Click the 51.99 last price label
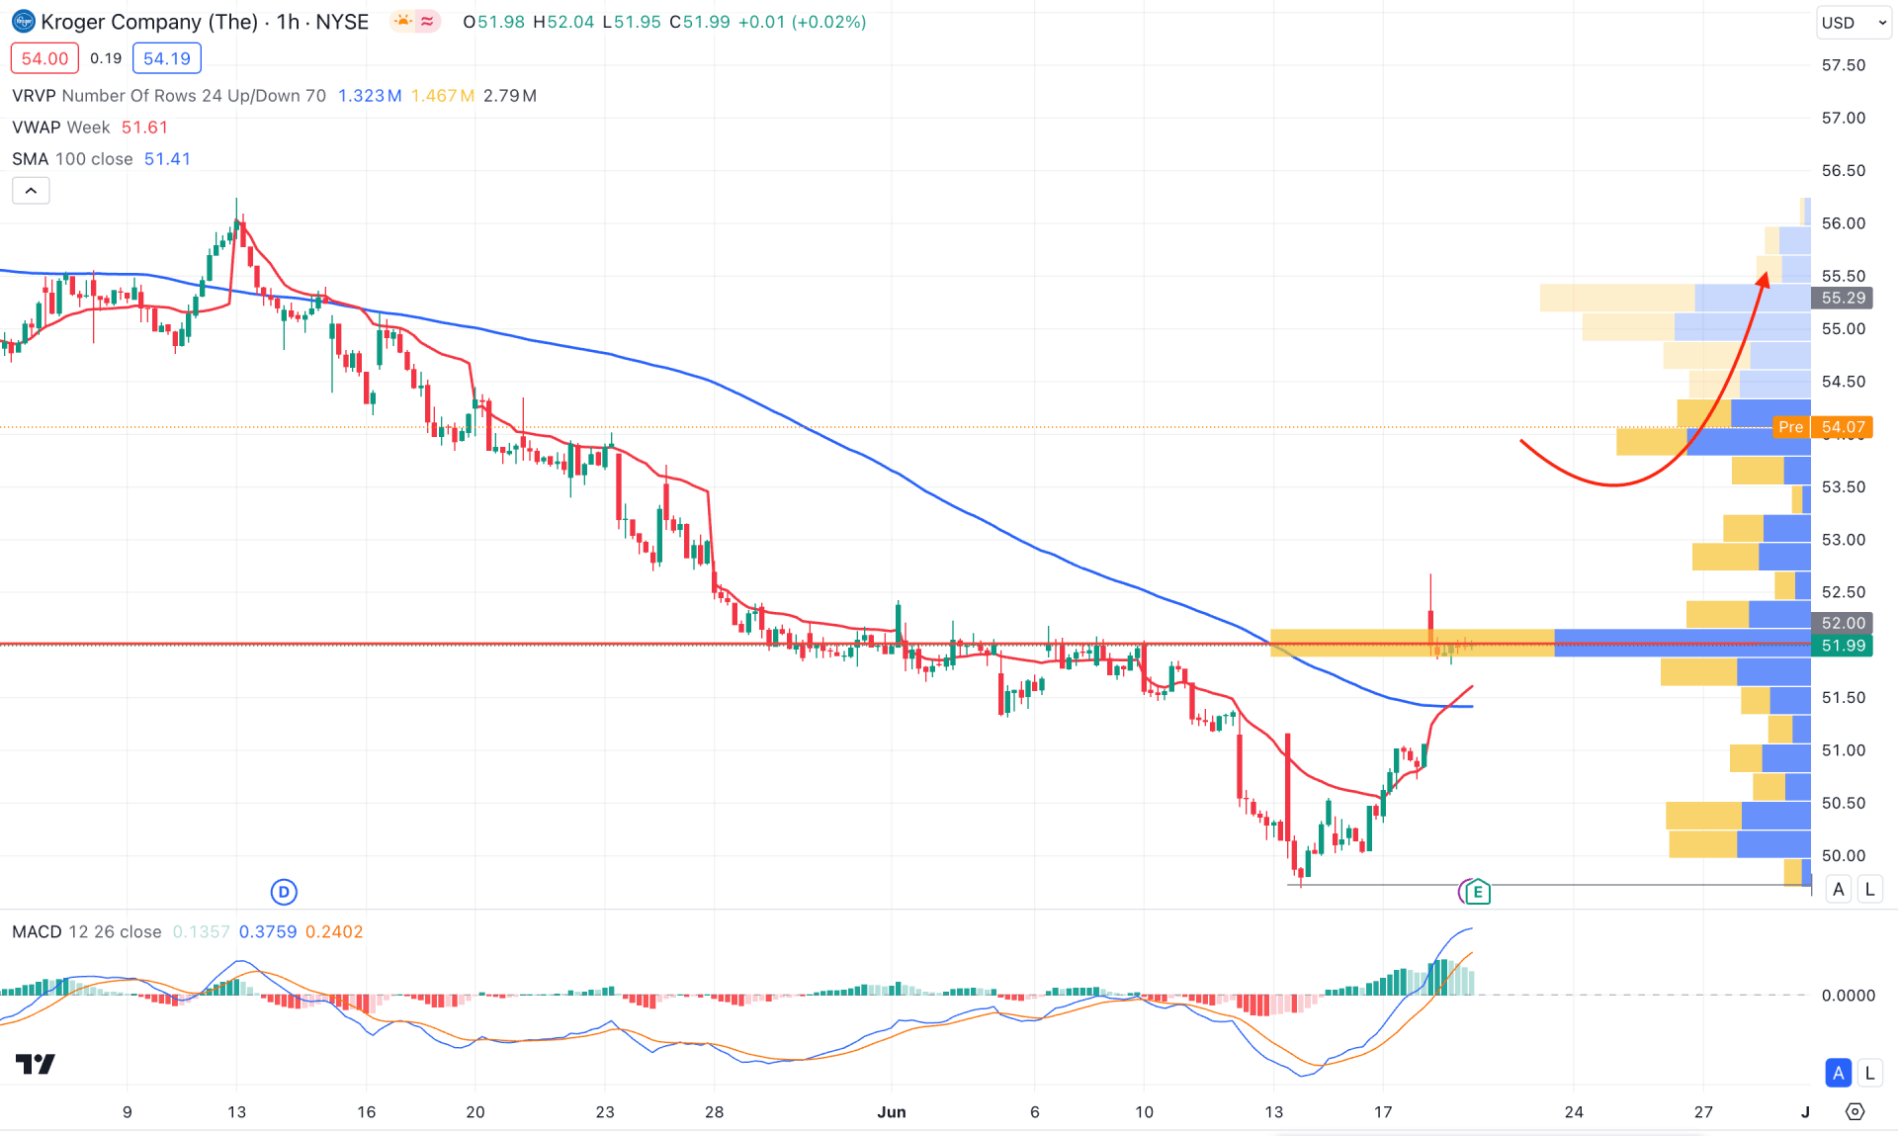Screen dimensions: 1898x1136 click(x=1843, y=646)
